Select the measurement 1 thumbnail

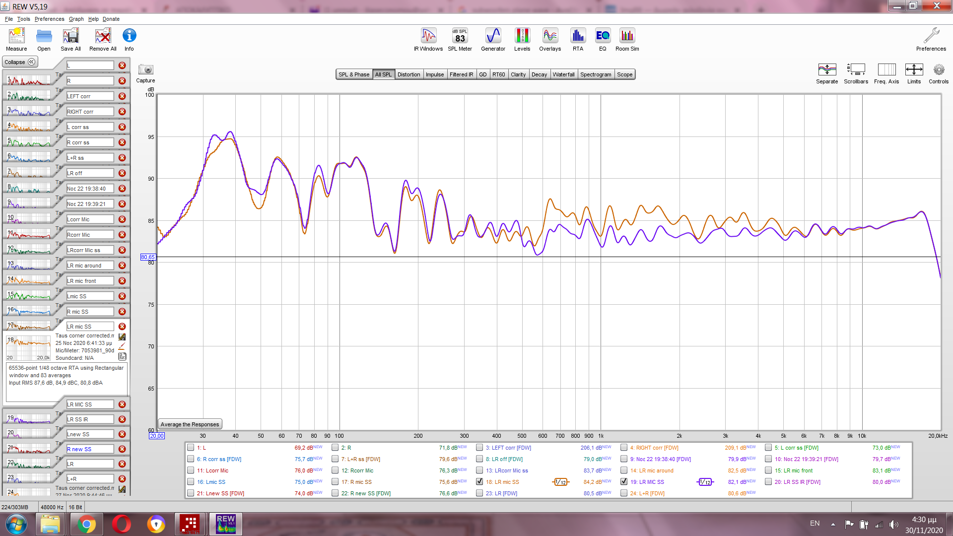[x=28, y=80]
